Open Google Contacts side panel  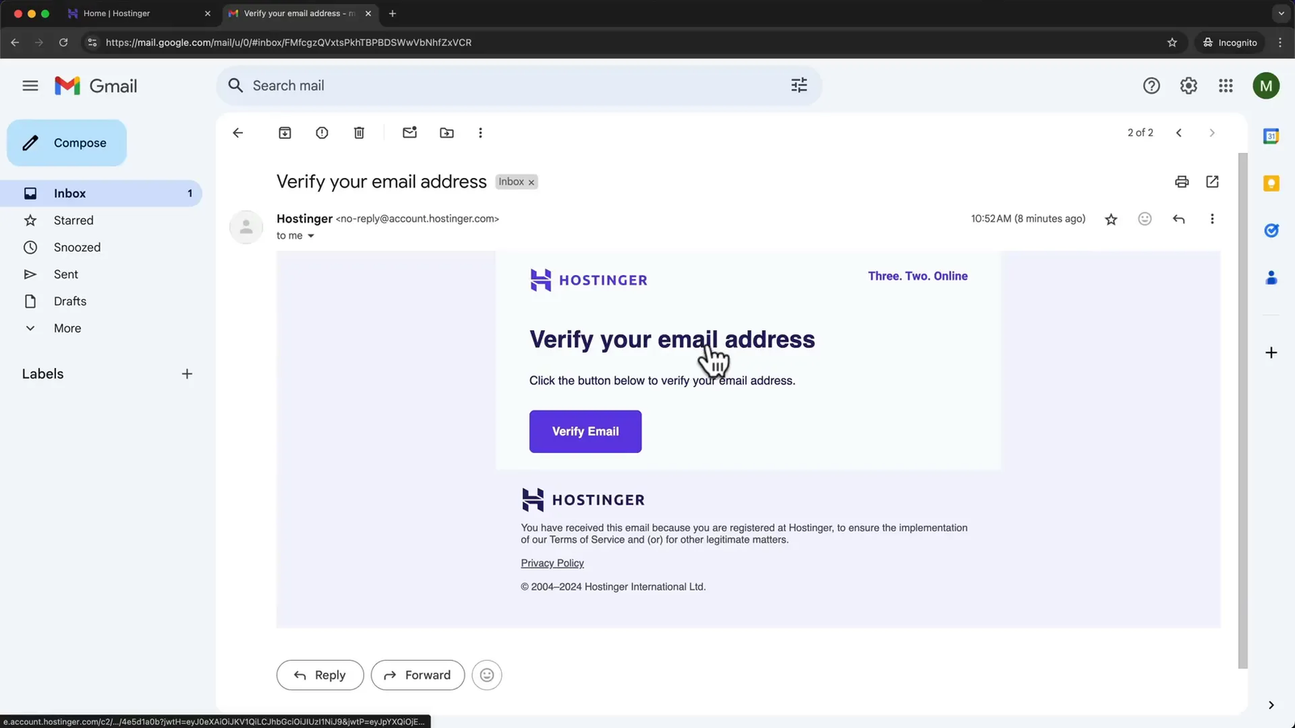[1271, 277]
